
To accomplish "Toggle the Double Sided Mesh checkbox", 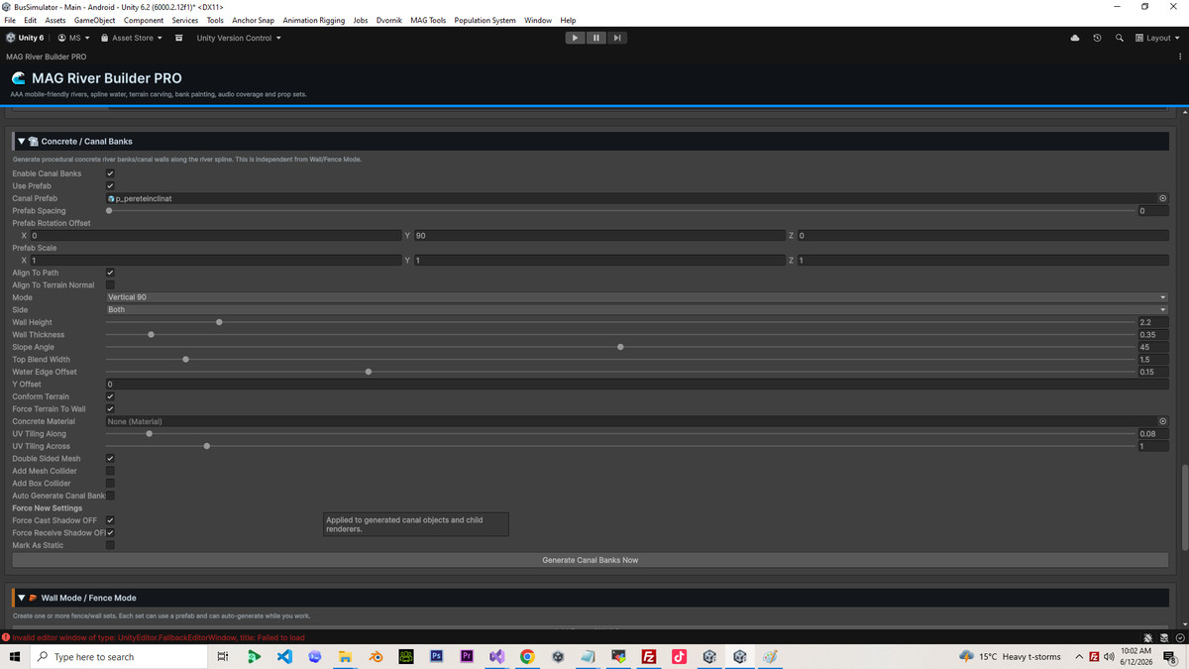I will (110, 459).
